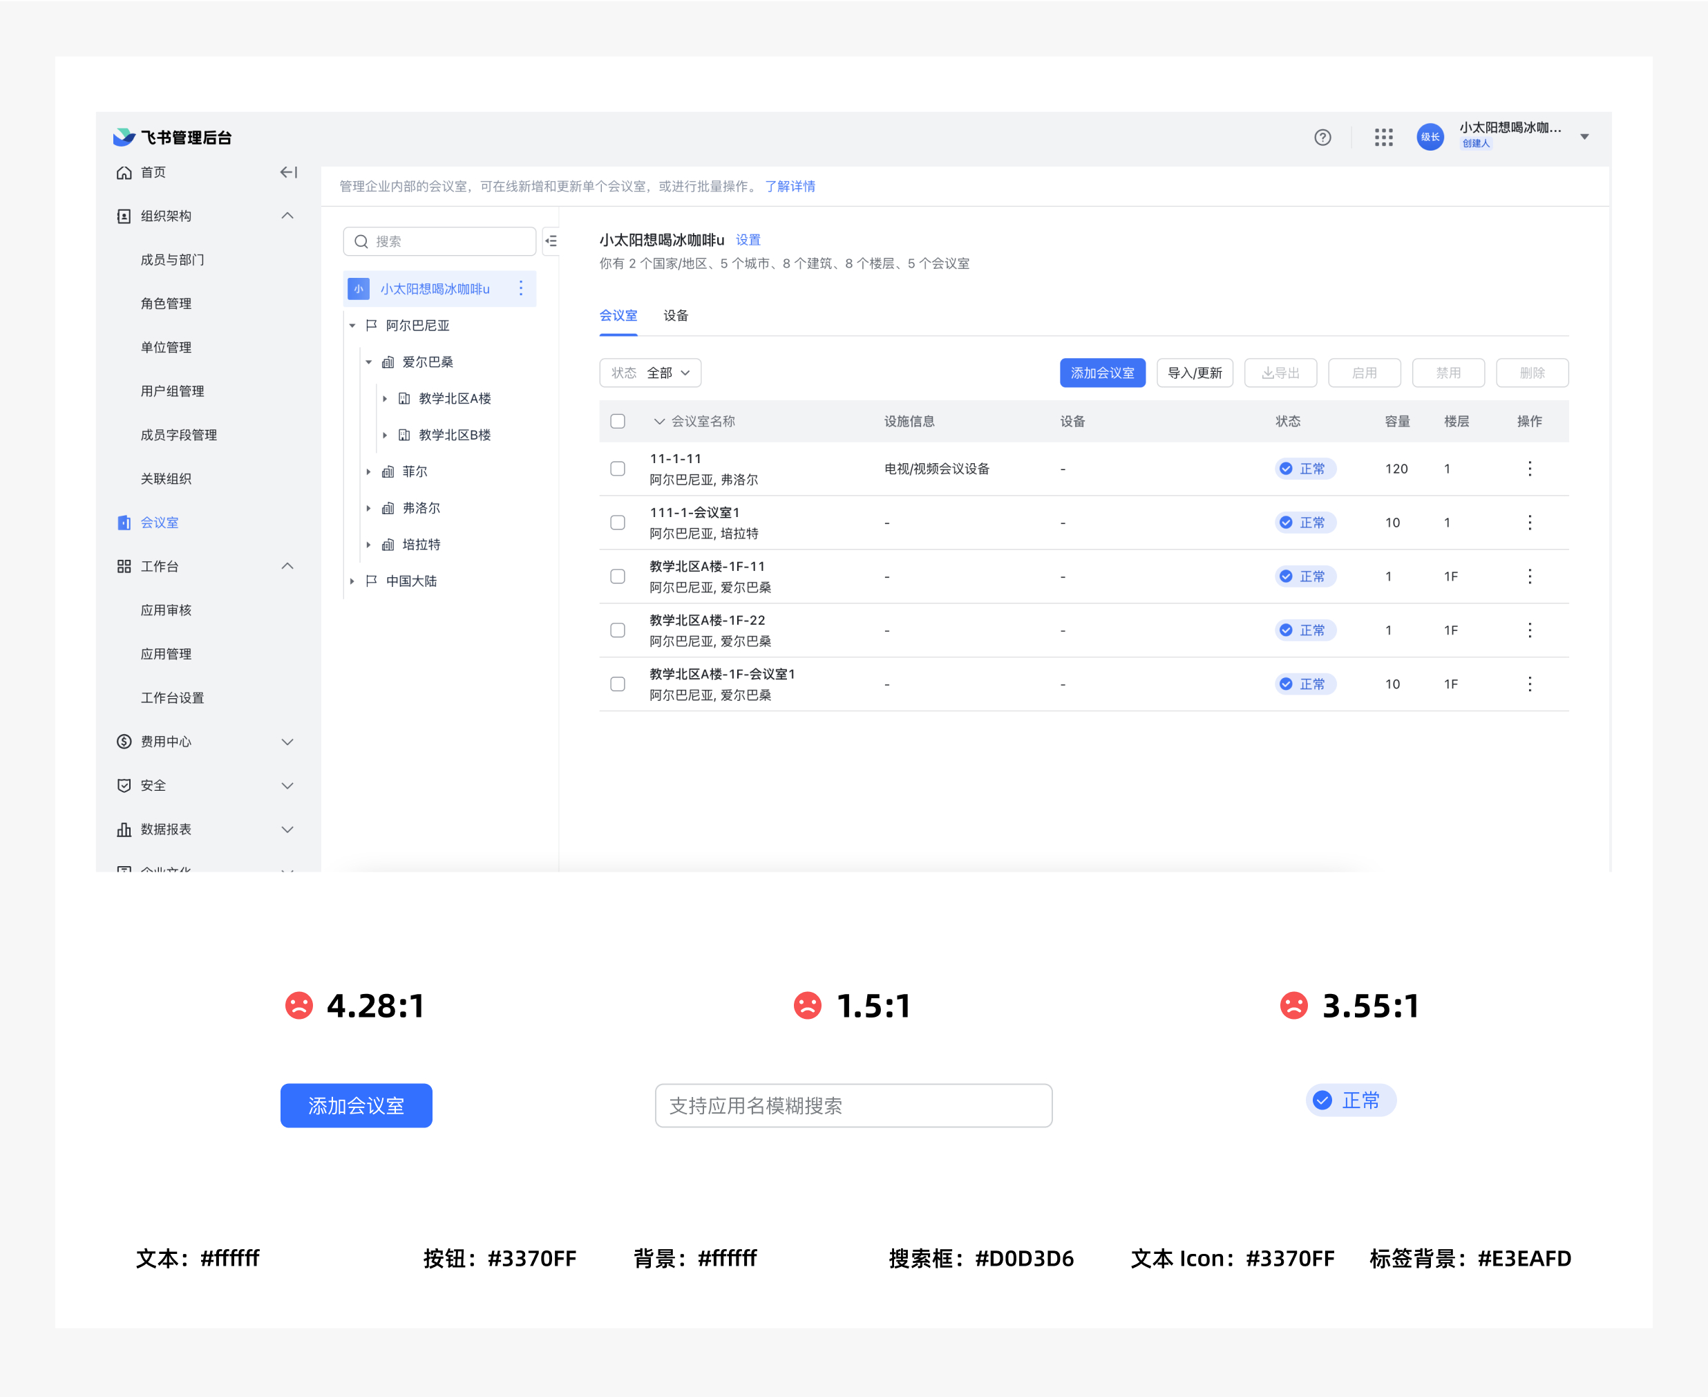Select the 会议室 tab
Viewport: 1708px width, 1397px height.
point(618,315)
